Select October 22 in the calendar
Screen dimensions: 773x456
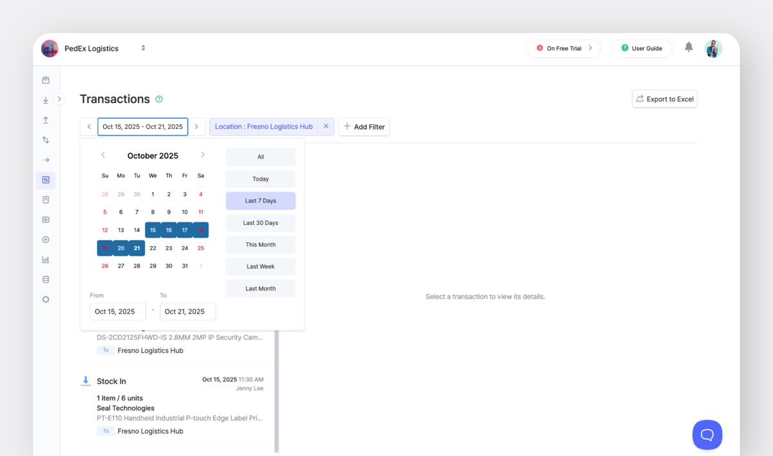(x=153, y=248)
